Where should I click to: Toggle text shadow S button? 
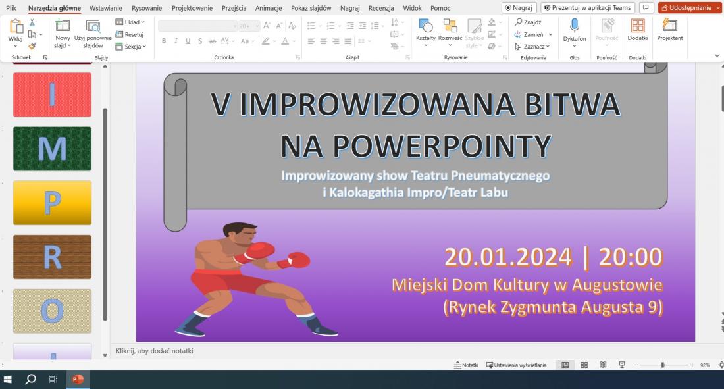199,41
